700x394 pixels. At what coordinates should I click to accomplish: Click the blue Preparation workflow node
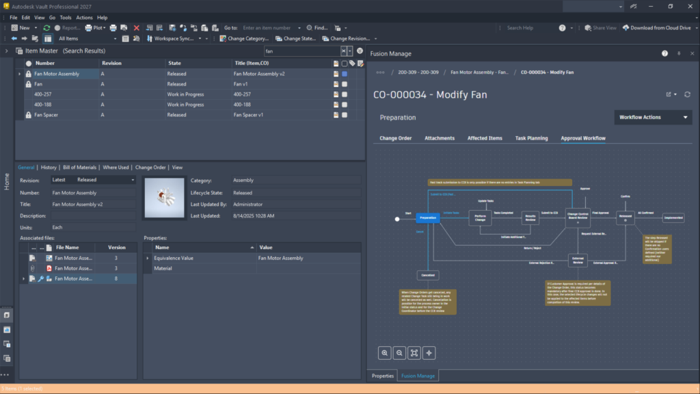click(x=428, y=218)
